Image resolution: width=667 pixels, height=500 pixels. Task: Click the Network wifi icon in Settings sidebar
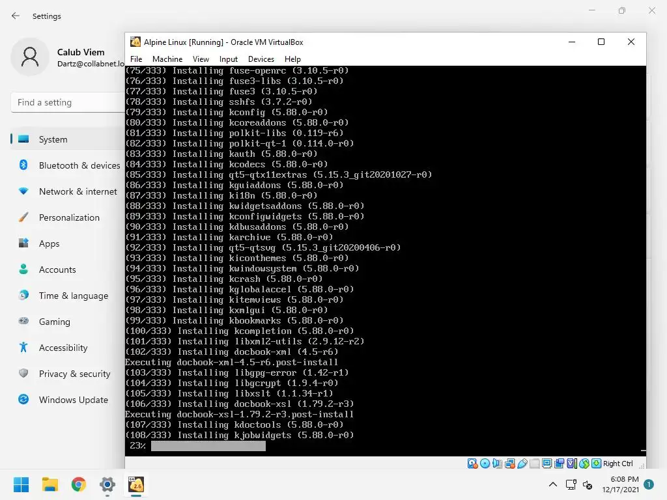(23, 191)
